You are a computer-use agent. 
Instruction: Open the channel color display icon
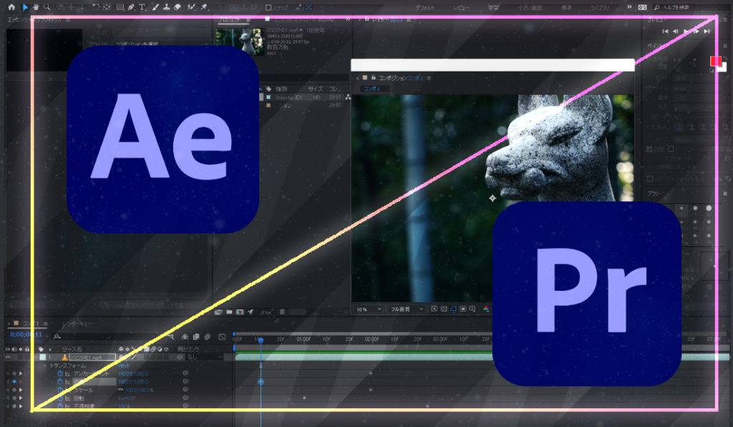(485, 308)
